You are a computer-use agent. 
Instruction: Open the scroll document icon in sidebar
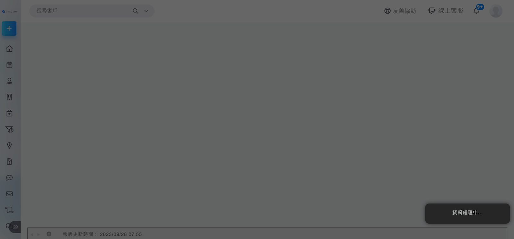coord(9,210)
